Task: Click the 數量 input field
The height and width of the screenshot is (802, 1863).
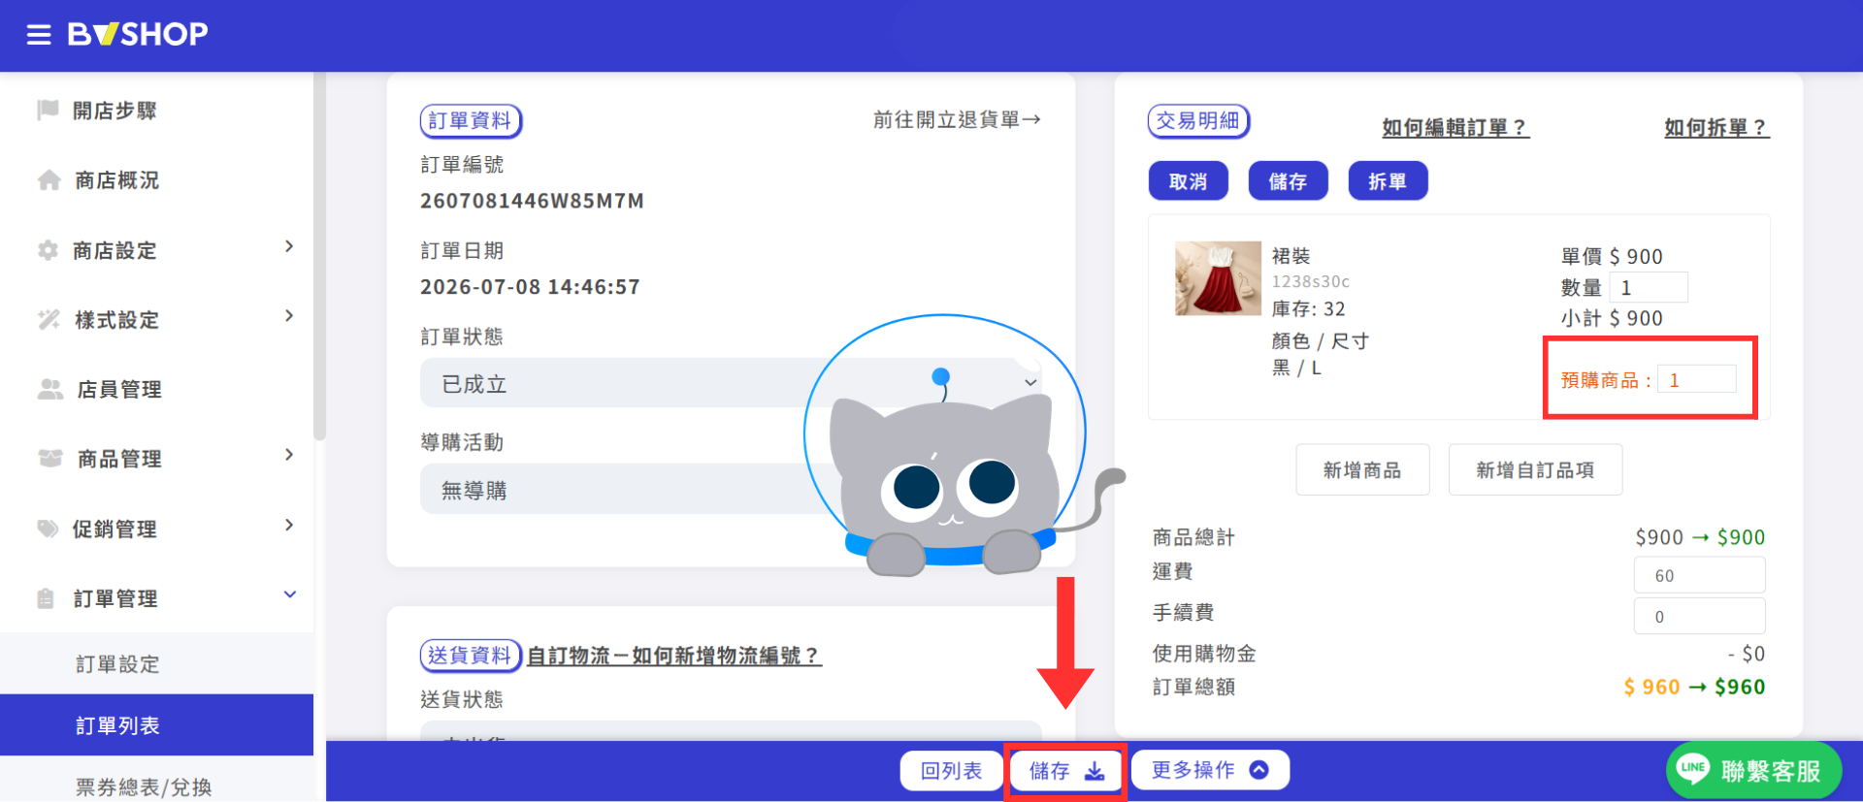Action: [1649, 287]
